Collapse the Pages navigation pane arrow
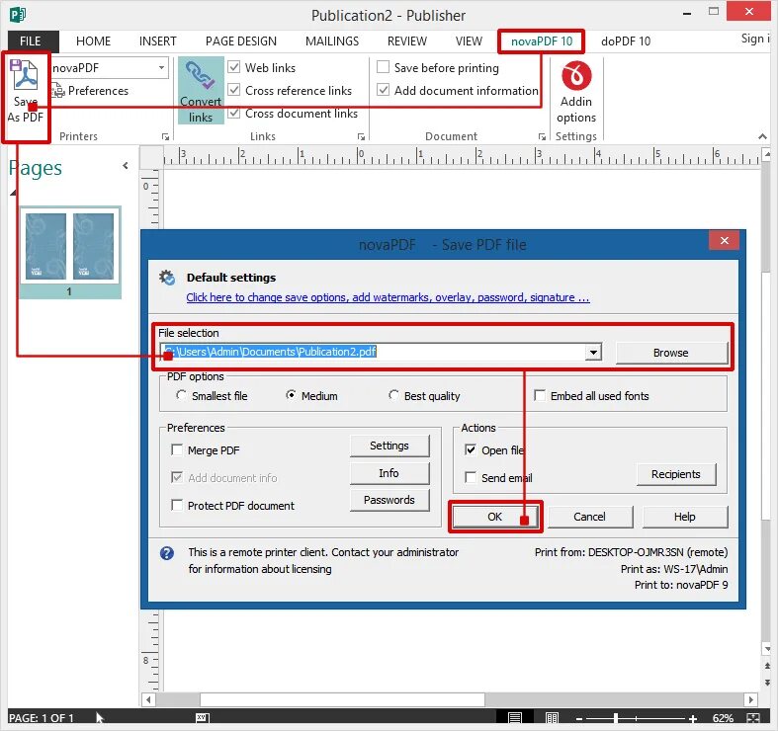778x731 pixels. pos(126,166)
